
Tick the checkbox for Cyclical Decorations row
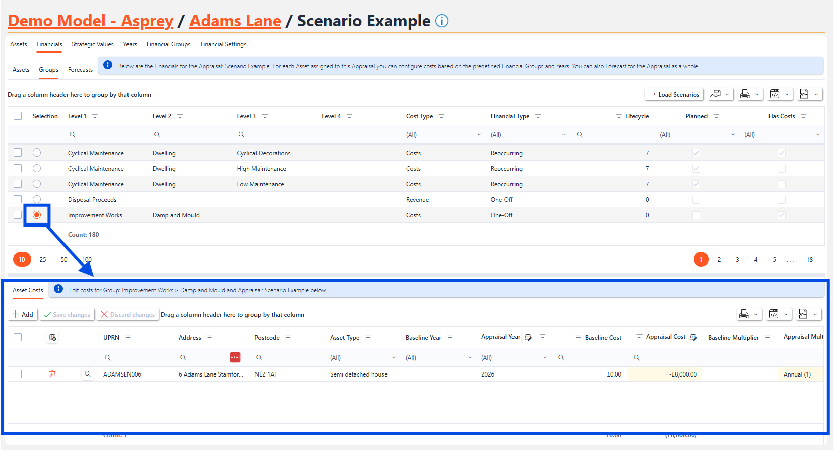click(18, 153)
